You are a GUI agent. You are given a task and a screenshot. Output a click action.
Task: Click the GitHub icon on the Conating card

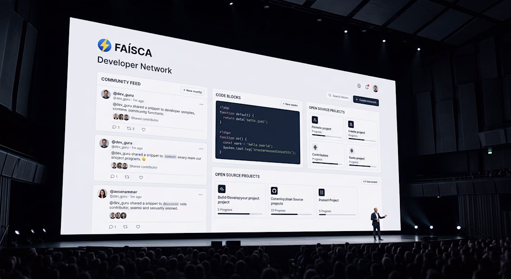(275, 191)
